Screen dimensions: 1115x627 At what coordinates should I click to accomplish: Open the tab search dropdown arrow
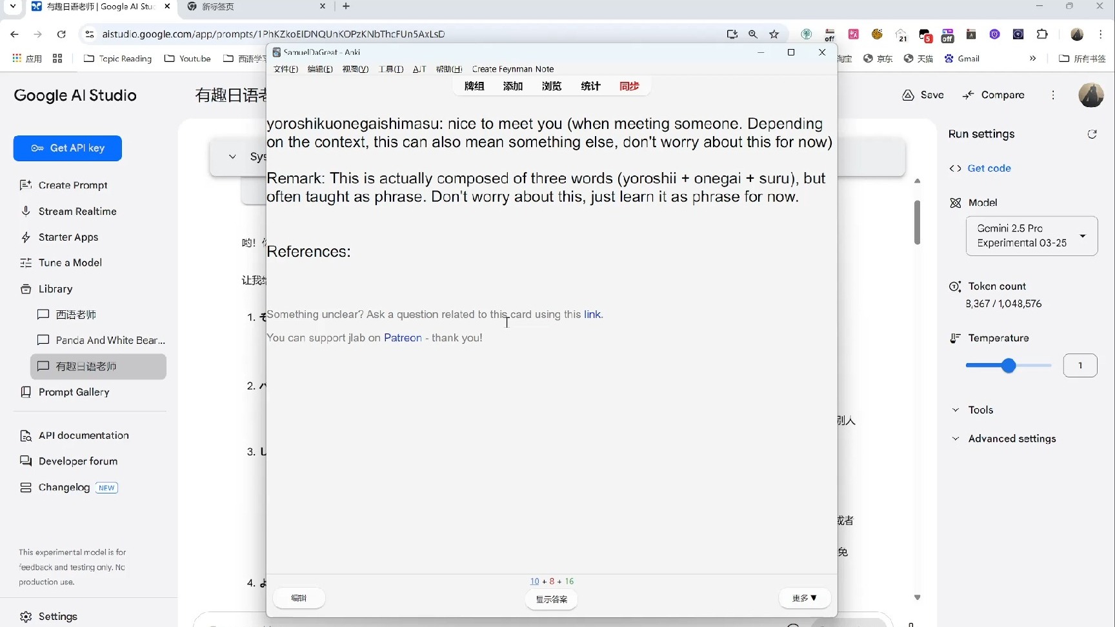point(13,6)
